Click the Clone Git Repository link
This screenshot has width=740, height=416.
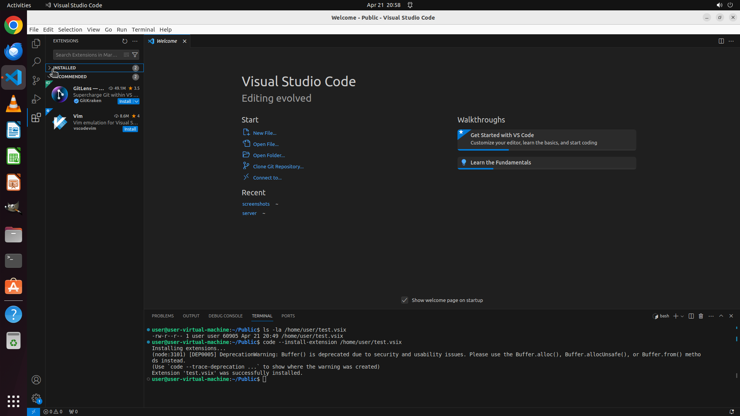(x=278, y=166)
